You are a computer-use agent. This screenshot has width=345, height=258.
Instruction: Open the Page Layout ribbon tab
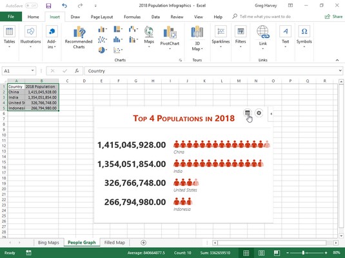pos(102,17)
